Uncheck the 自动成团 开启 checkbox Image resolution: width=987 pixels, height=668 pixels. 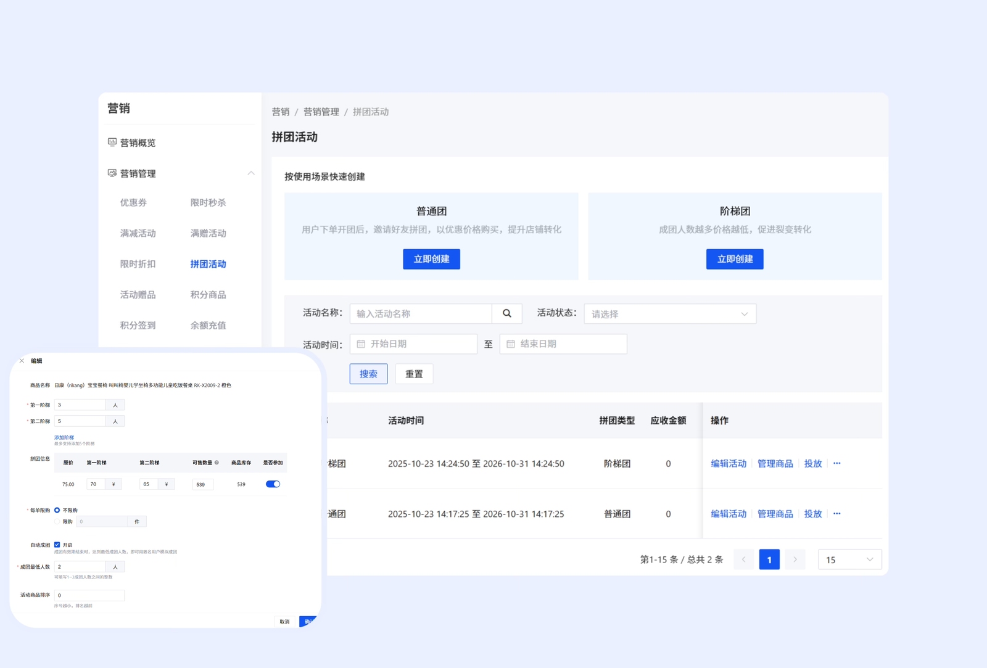(57, 545)
